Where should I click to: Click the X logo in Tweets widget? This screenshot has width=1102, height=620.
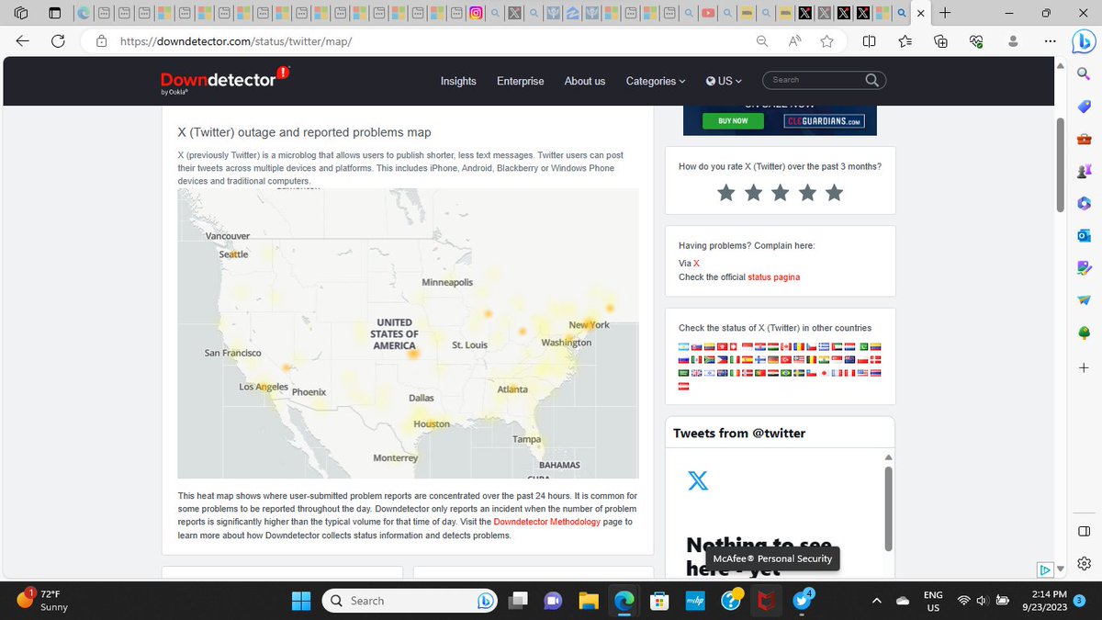pos(698,480)
